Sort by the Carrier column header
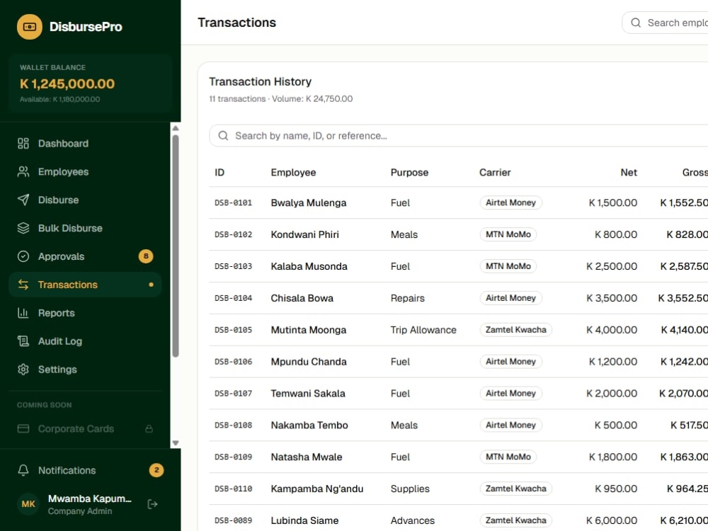708x531 pixels. [495, 173]
